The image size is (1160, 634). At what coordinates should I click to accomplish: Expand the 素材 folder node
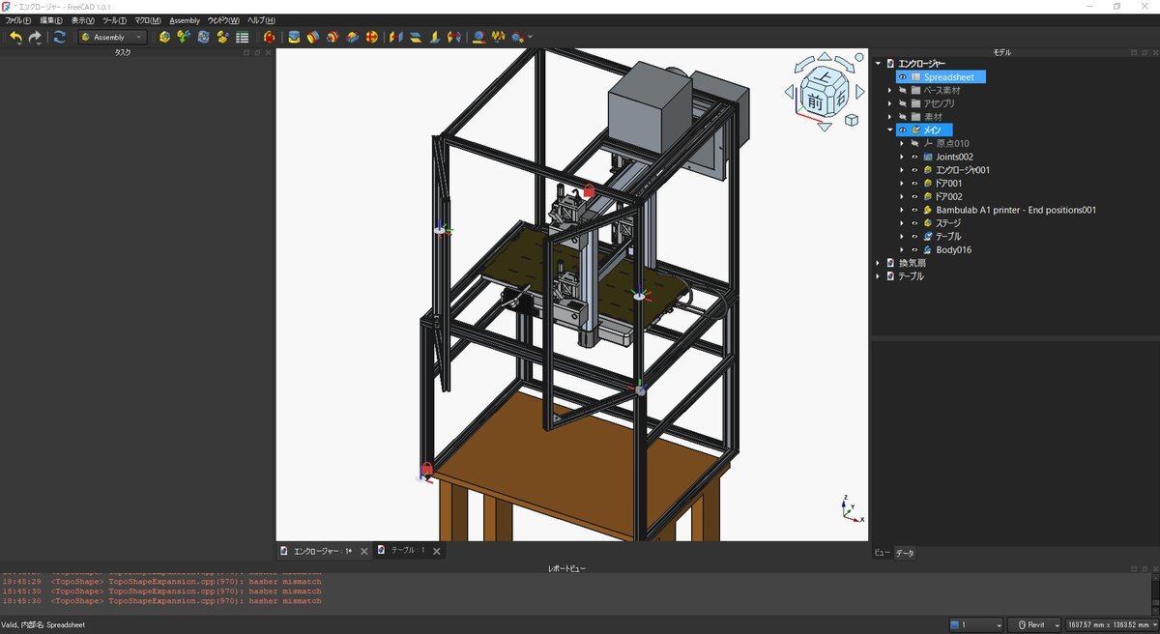(x=890, y=116)
